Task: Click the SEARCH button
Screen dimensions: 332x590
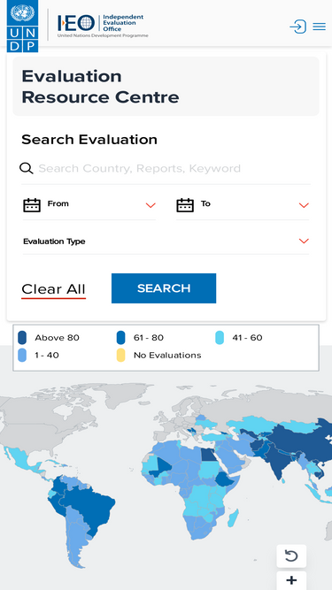Action: pos(164,288)
